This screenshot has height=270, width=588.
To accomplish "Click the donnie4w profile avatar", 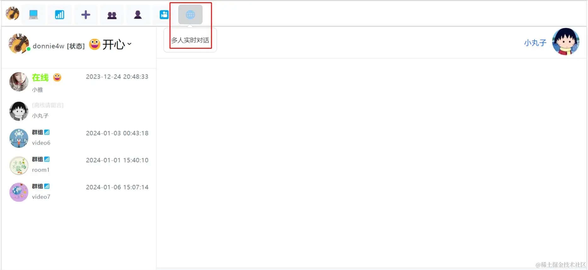I will tap(19, 44).
